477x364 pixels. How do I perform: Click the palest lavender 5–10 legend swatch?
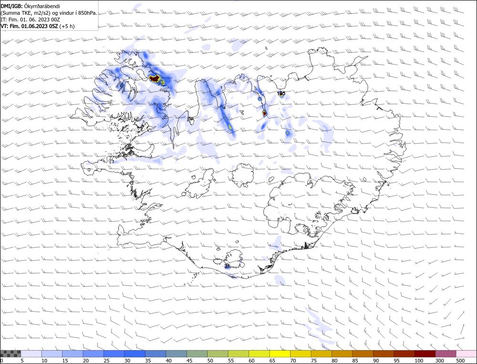click(31, 354)
